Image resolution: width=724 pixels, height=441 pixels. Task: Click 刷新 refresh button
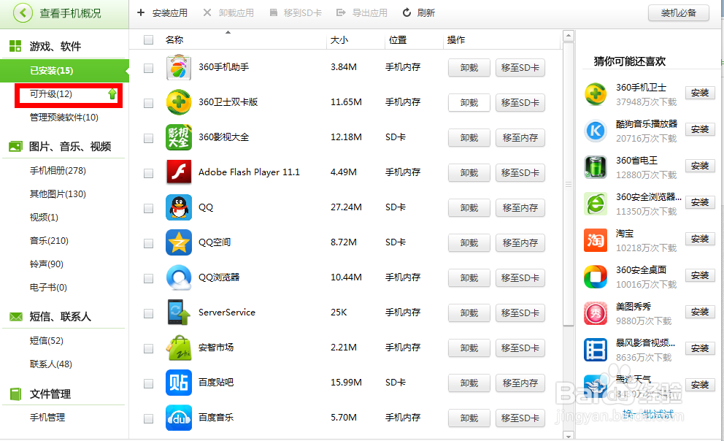pyautogui.click(x=418, y=13)
